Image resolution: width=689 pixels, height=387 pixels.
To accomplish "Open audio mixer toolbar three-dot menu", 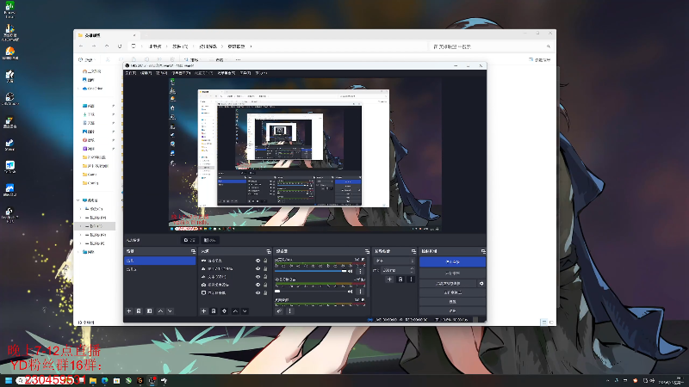I will (289, 311).
